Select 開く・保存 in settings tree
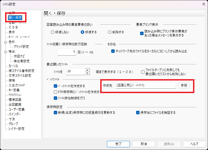Viewport: 208px width, 150px height. point(15,17)
